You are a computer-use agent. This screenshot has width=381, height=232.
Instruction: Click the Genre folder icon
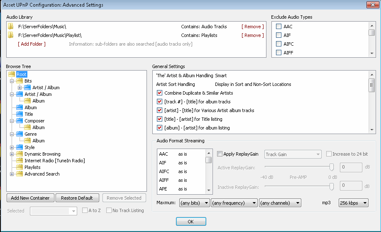point(20,134)
